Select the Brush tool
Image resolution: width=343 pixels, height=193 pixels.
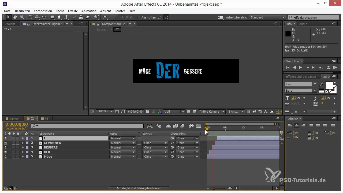pyautogui.click(x=74, y=17)
